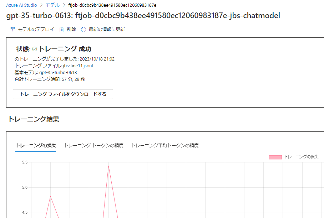Screen dimensions: 324x218
Task: Click the トレーニングの損失 legend label
Action: (x=301, y=157)
